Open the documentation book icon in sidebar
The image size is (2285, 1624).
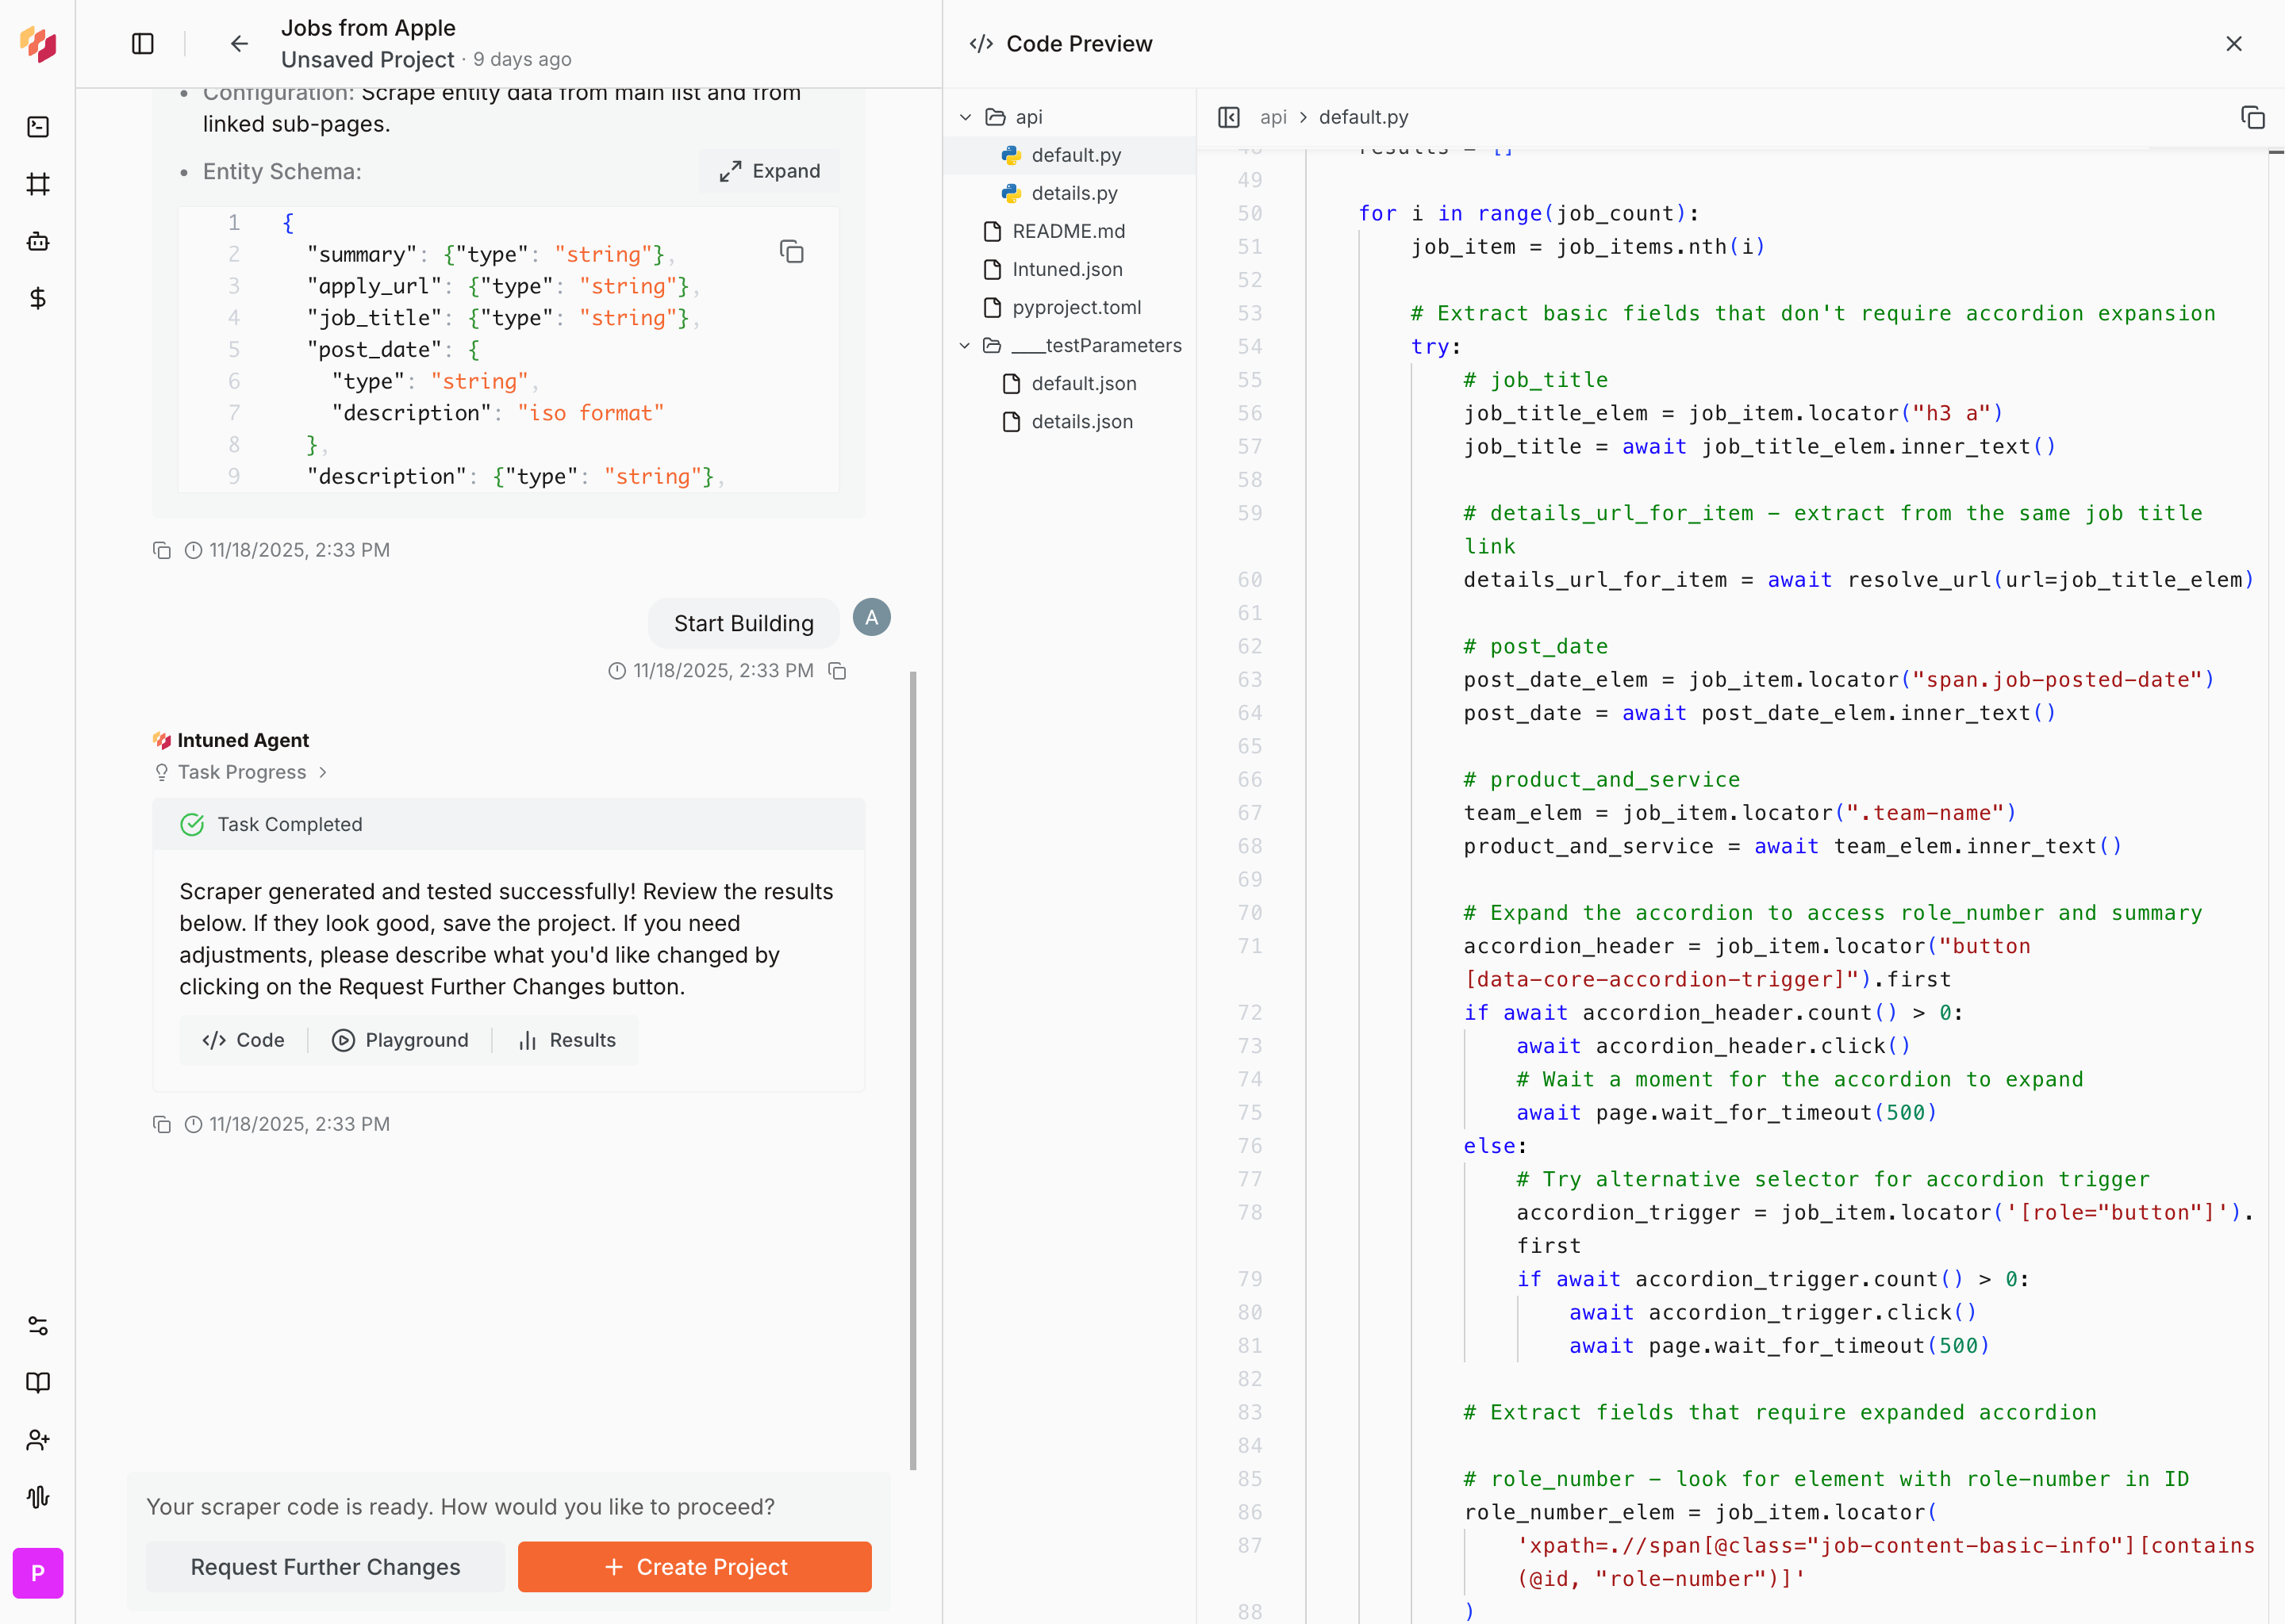tap(38, 1383)
